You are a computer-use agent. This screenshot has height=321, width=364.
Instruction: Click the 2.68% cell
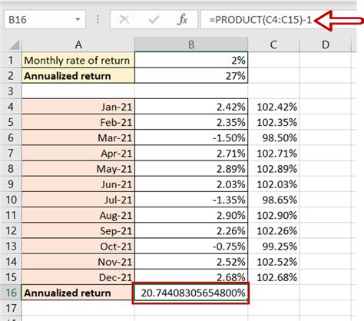point(191,276)
